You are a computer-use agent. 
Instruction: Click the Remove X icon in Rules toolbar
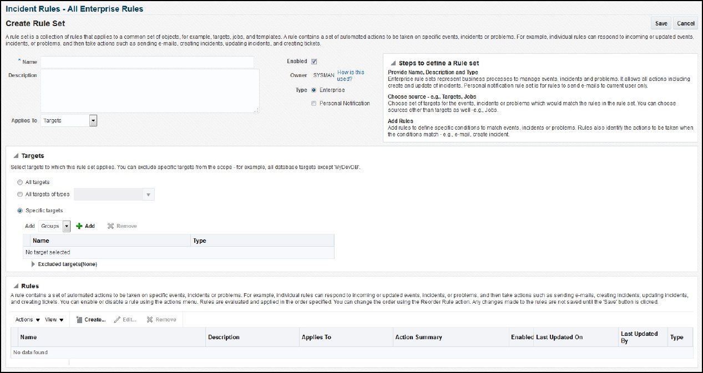point(150,320)
